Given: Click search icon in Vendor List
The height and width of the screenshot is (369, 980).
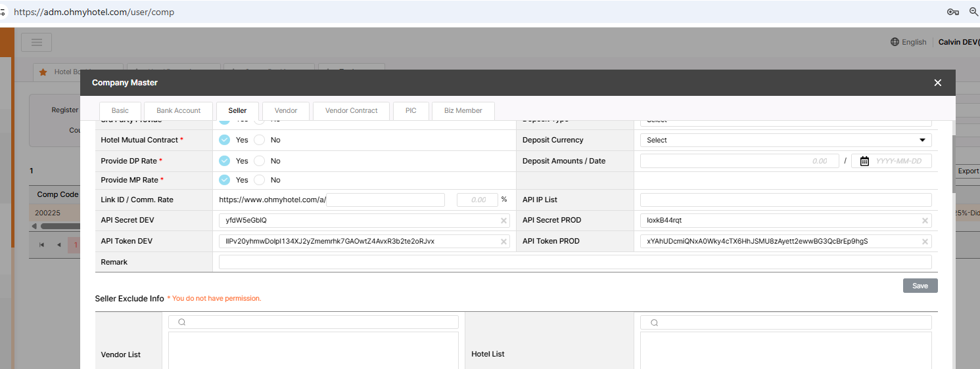Looking at the screenshot, I should [182, 322].
